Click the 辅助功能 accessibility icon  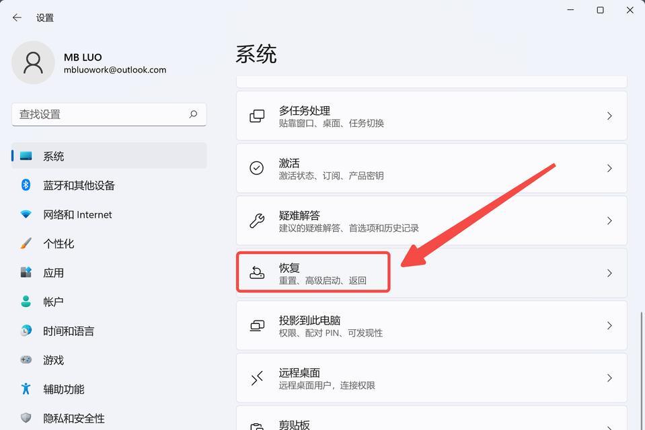[x=26, y=388]
